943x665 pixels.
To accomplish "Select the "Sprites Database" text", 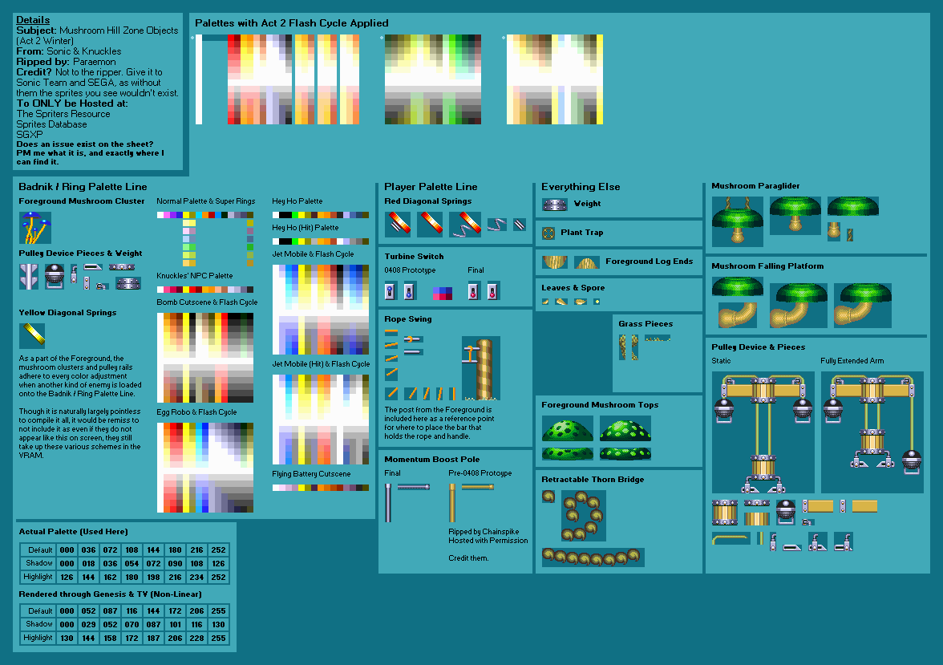I will pyautogui.click(x=51, y=124).
